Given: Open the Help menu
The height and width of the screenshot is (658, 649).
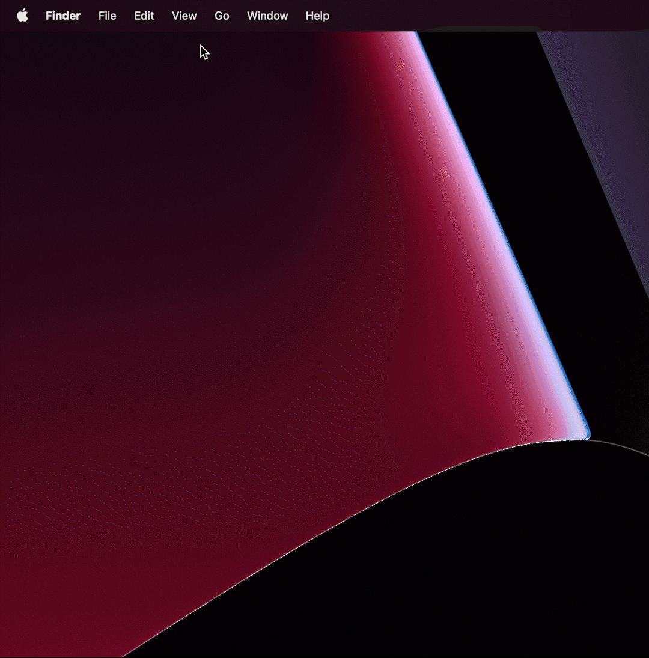Looking at the screenshot, I should [317, 16].
